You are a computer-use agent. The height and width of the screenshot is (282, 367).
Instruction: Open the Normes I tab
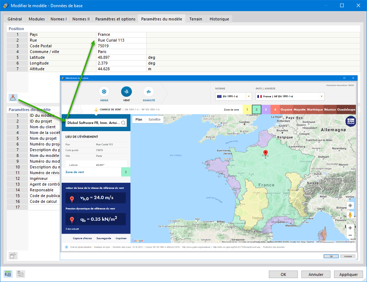[x=58, y=19]
